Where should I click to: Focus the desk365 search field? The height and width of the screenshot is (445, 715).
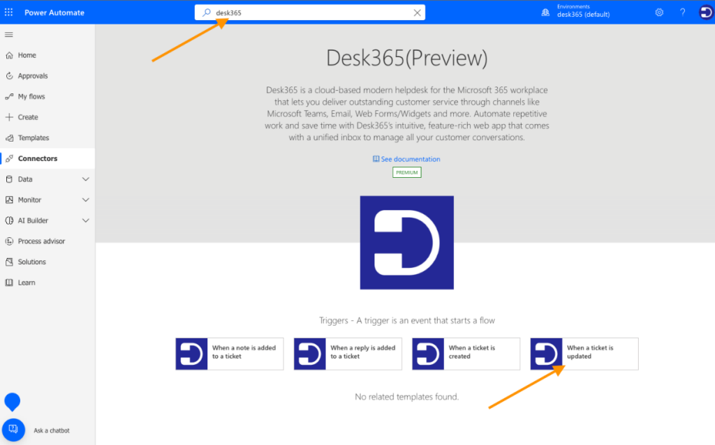(310, 13)
